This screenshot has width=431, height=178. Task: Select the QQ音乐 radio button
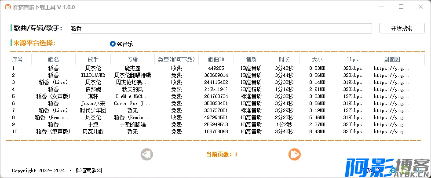(x=121, y=44)
